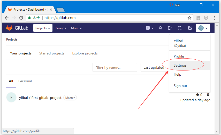Viewport: 221px width, 135px height.
Task: Switch to Explore projects tab
Action: pyautogui.click(x=85, y=53)
